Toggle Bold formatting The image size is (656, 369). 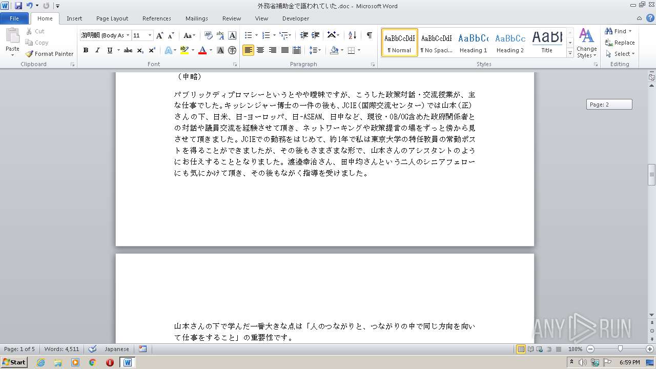click(86, 50)
